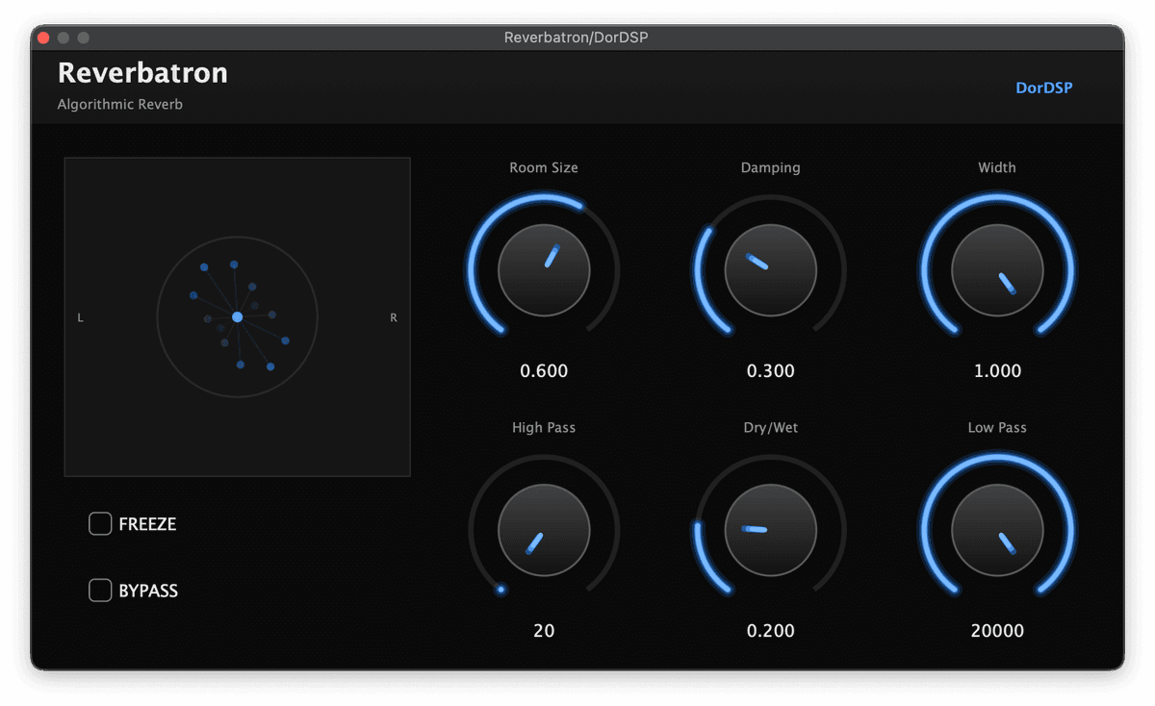Turn the Width knob
The width and height of the screenshot is (1155, 706).
(997, 269)
